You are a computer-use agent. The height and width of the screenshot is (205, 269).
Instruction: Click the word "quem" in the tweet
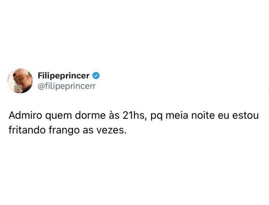pos(58,116)
